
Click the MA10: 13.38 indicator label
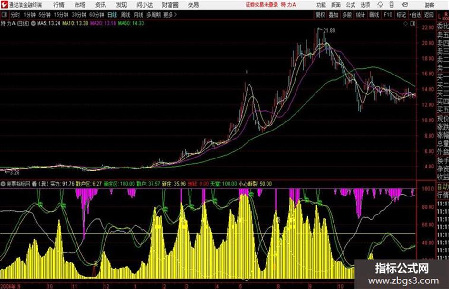[x=76, y=23]
